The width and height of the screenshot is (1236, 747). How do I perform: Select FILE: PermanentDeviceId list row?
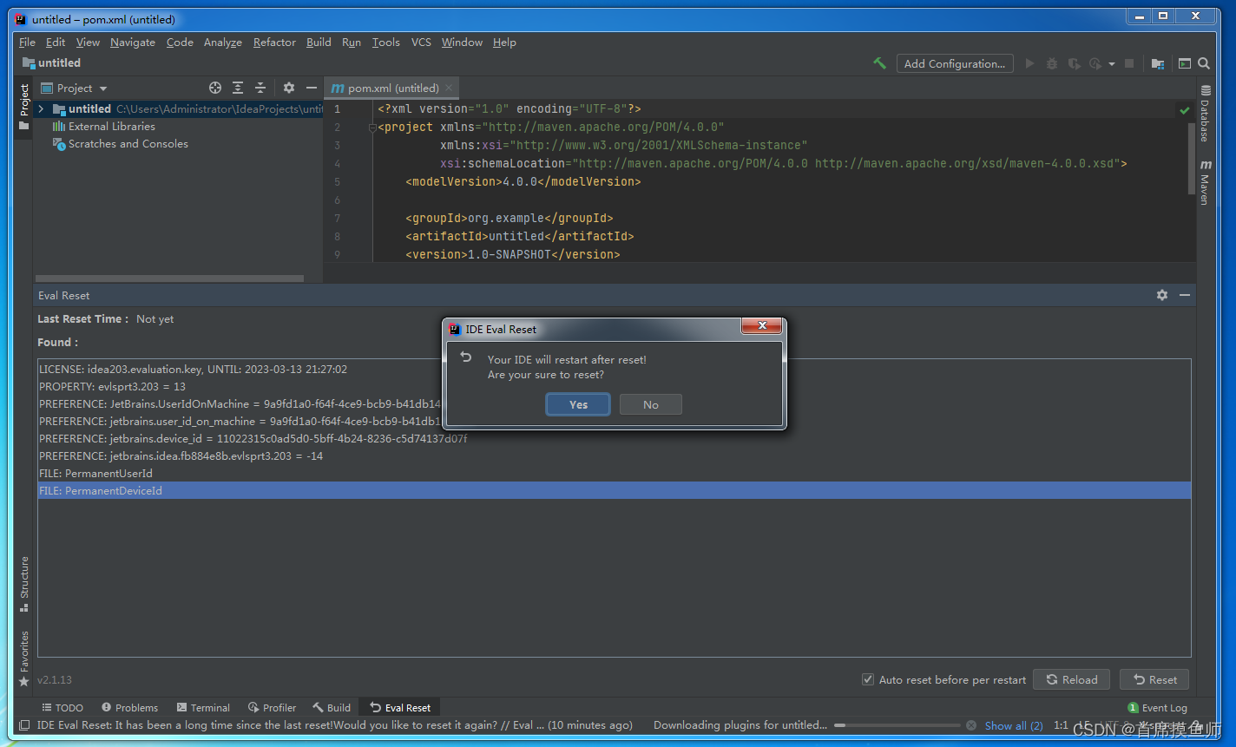click(x=614, y=490)
